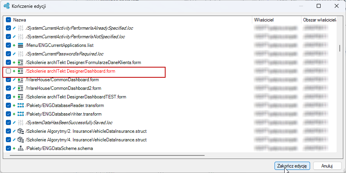Click the app icon in the title bar
The image size is (346, 173).
(7, 6)
